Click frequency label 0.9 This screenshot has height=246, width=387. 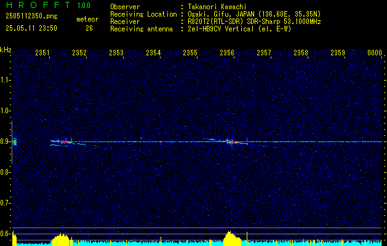coord(6,141)
